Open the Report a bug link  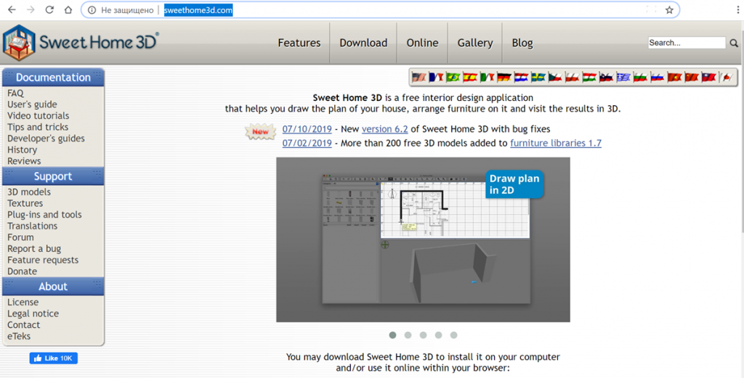coord(33,249)
